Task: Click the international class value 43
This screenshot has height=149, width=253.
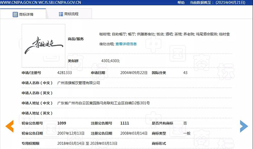Action: (185, 73)
